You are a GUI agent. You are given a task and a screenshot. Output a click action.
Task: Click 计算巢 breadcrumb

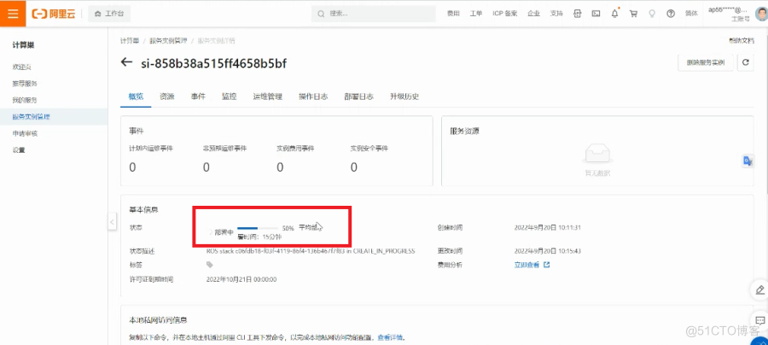tap(130, 41)
